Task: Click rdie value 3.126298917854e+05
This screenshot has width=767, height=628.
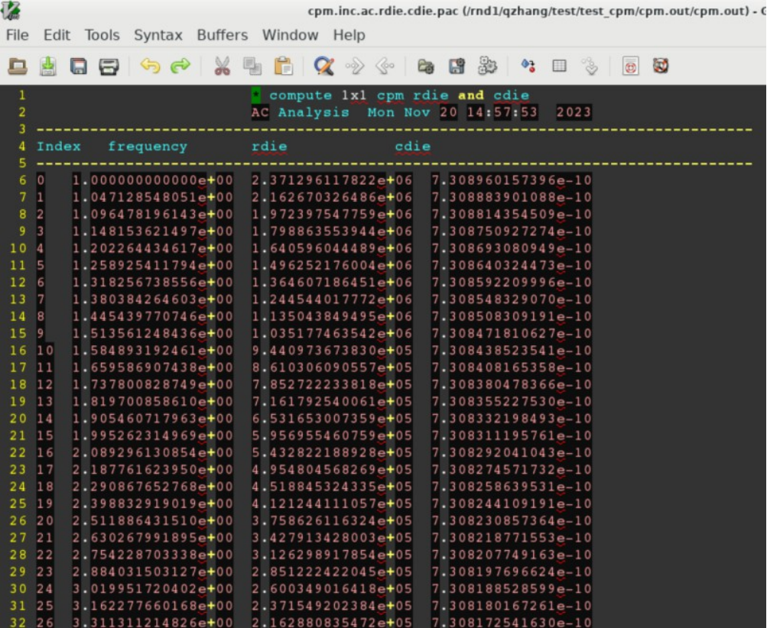Action: pos(332,555)
